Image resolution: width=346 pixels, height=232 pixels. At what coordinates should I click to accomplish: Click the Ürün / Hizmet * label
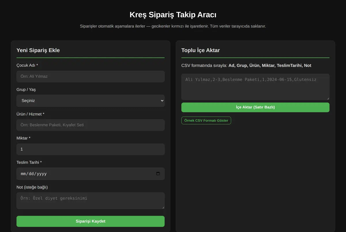30,114
